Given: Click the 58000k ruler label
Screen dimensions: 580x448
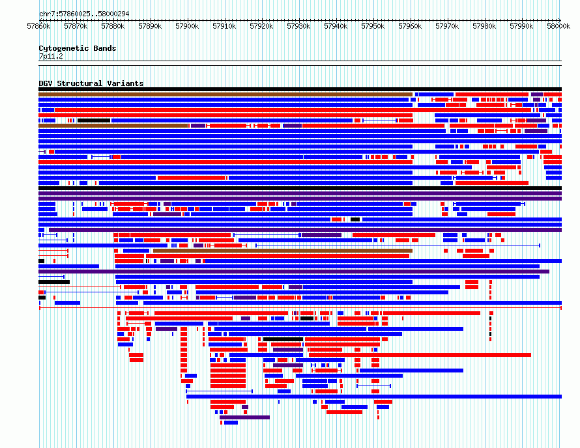Looking at the screenshot, I should point(558,26).
